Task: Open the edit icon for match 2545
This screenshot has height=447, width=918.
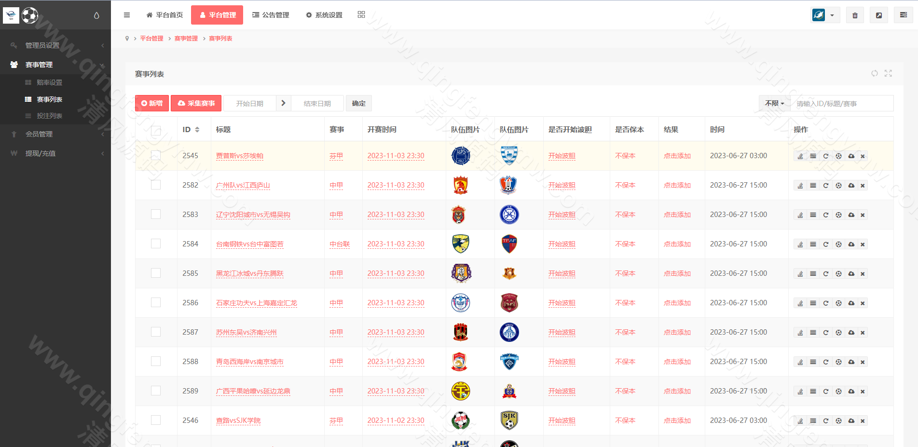Action: point(800,156)
